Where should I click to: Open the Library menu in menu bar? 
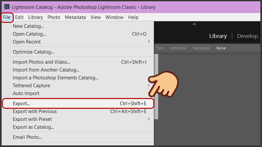point(35,17)
